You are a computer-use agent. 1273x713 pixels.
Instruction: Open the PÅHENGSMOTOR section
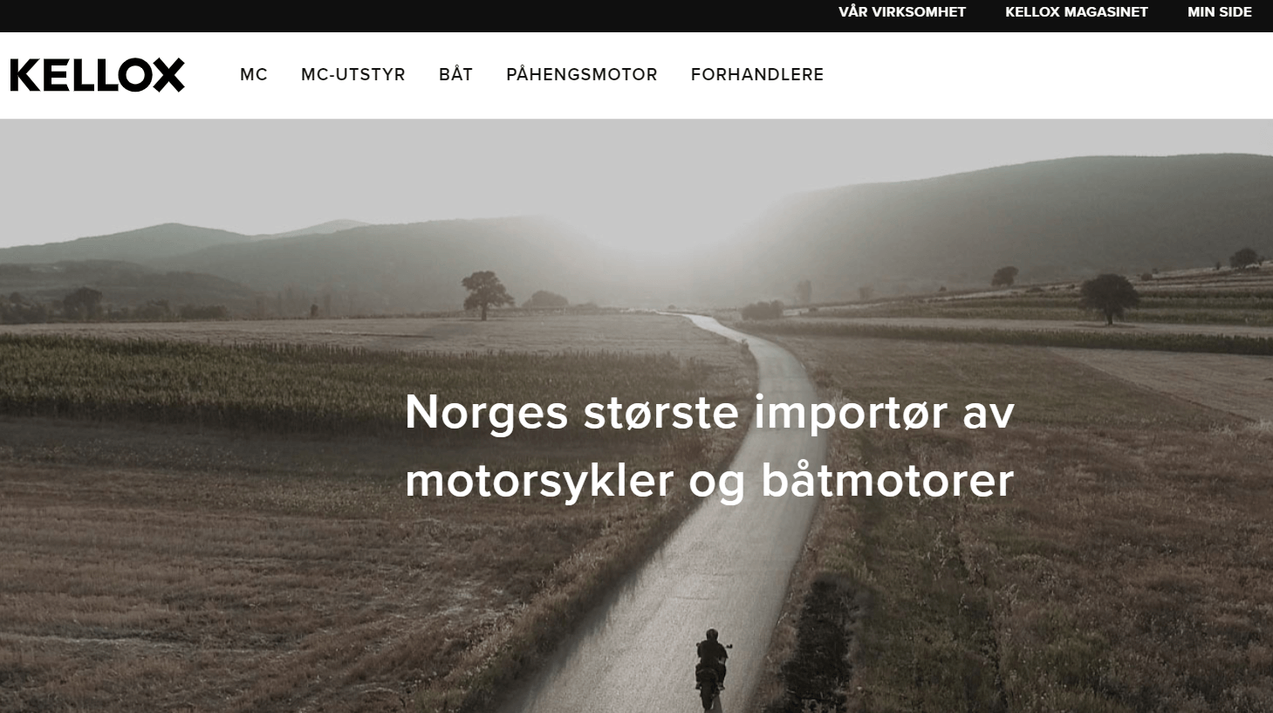click(x=582, y=74)
